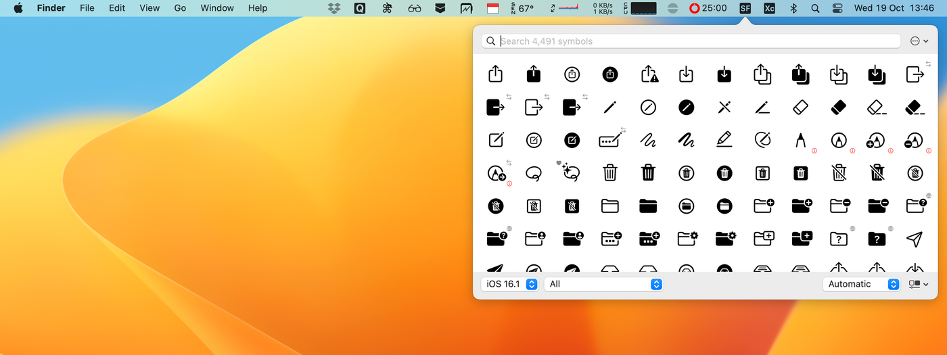Pick the share symbol with warning triangle

(649, 74)
